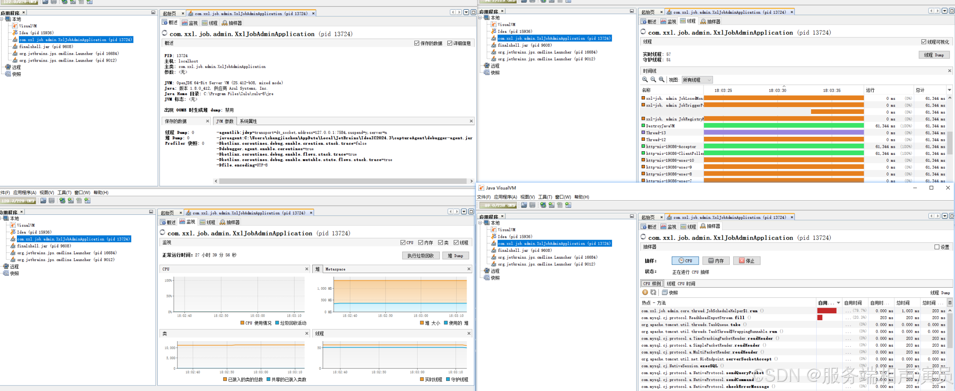The height and width of the screenshot is (391, 955).
Task: Toggle the CPU checkbox in Monitor window
Action: click(403, 243)
